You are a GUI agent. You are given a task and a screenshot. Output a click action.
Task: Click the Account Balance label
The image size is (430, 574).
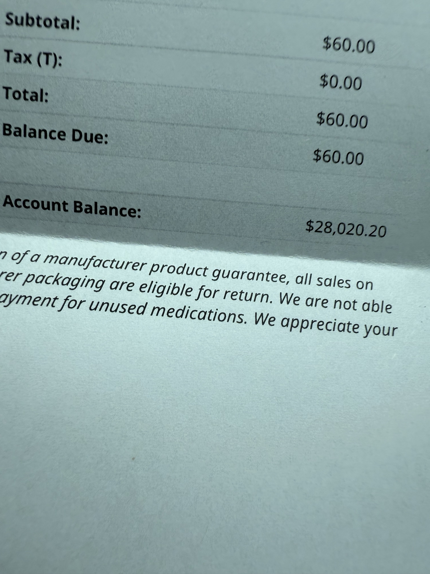[x=72, y=206]
